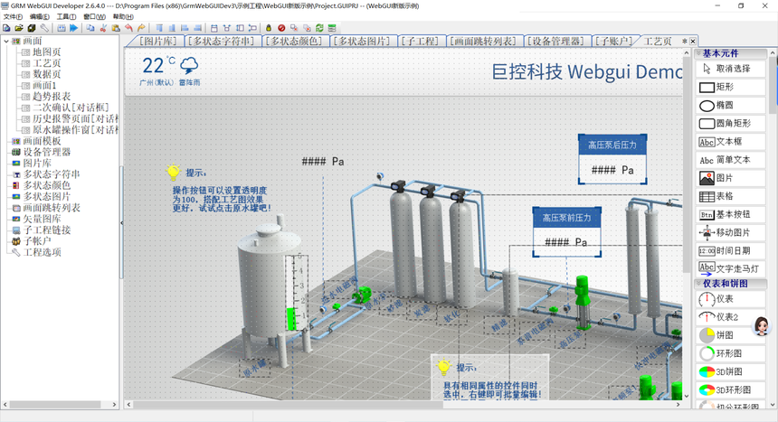Click the red stop circle toolbar icon
The height and width of the screenshot is (422, 778).
pyautogui.click(x=281, y=28)
